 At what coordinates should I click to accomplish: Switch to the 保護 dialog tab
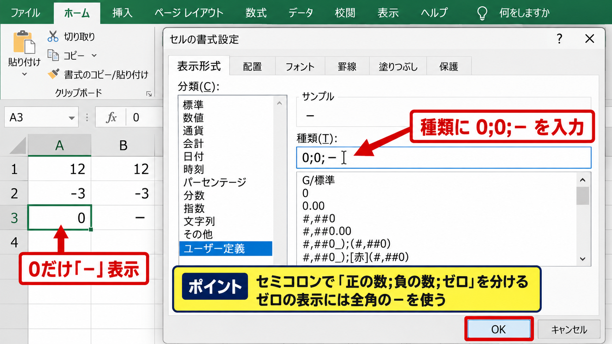click(x=449, y=67)
